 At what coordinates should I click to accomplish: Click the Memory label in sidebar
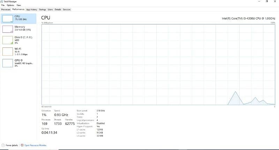tap(20, 27)
